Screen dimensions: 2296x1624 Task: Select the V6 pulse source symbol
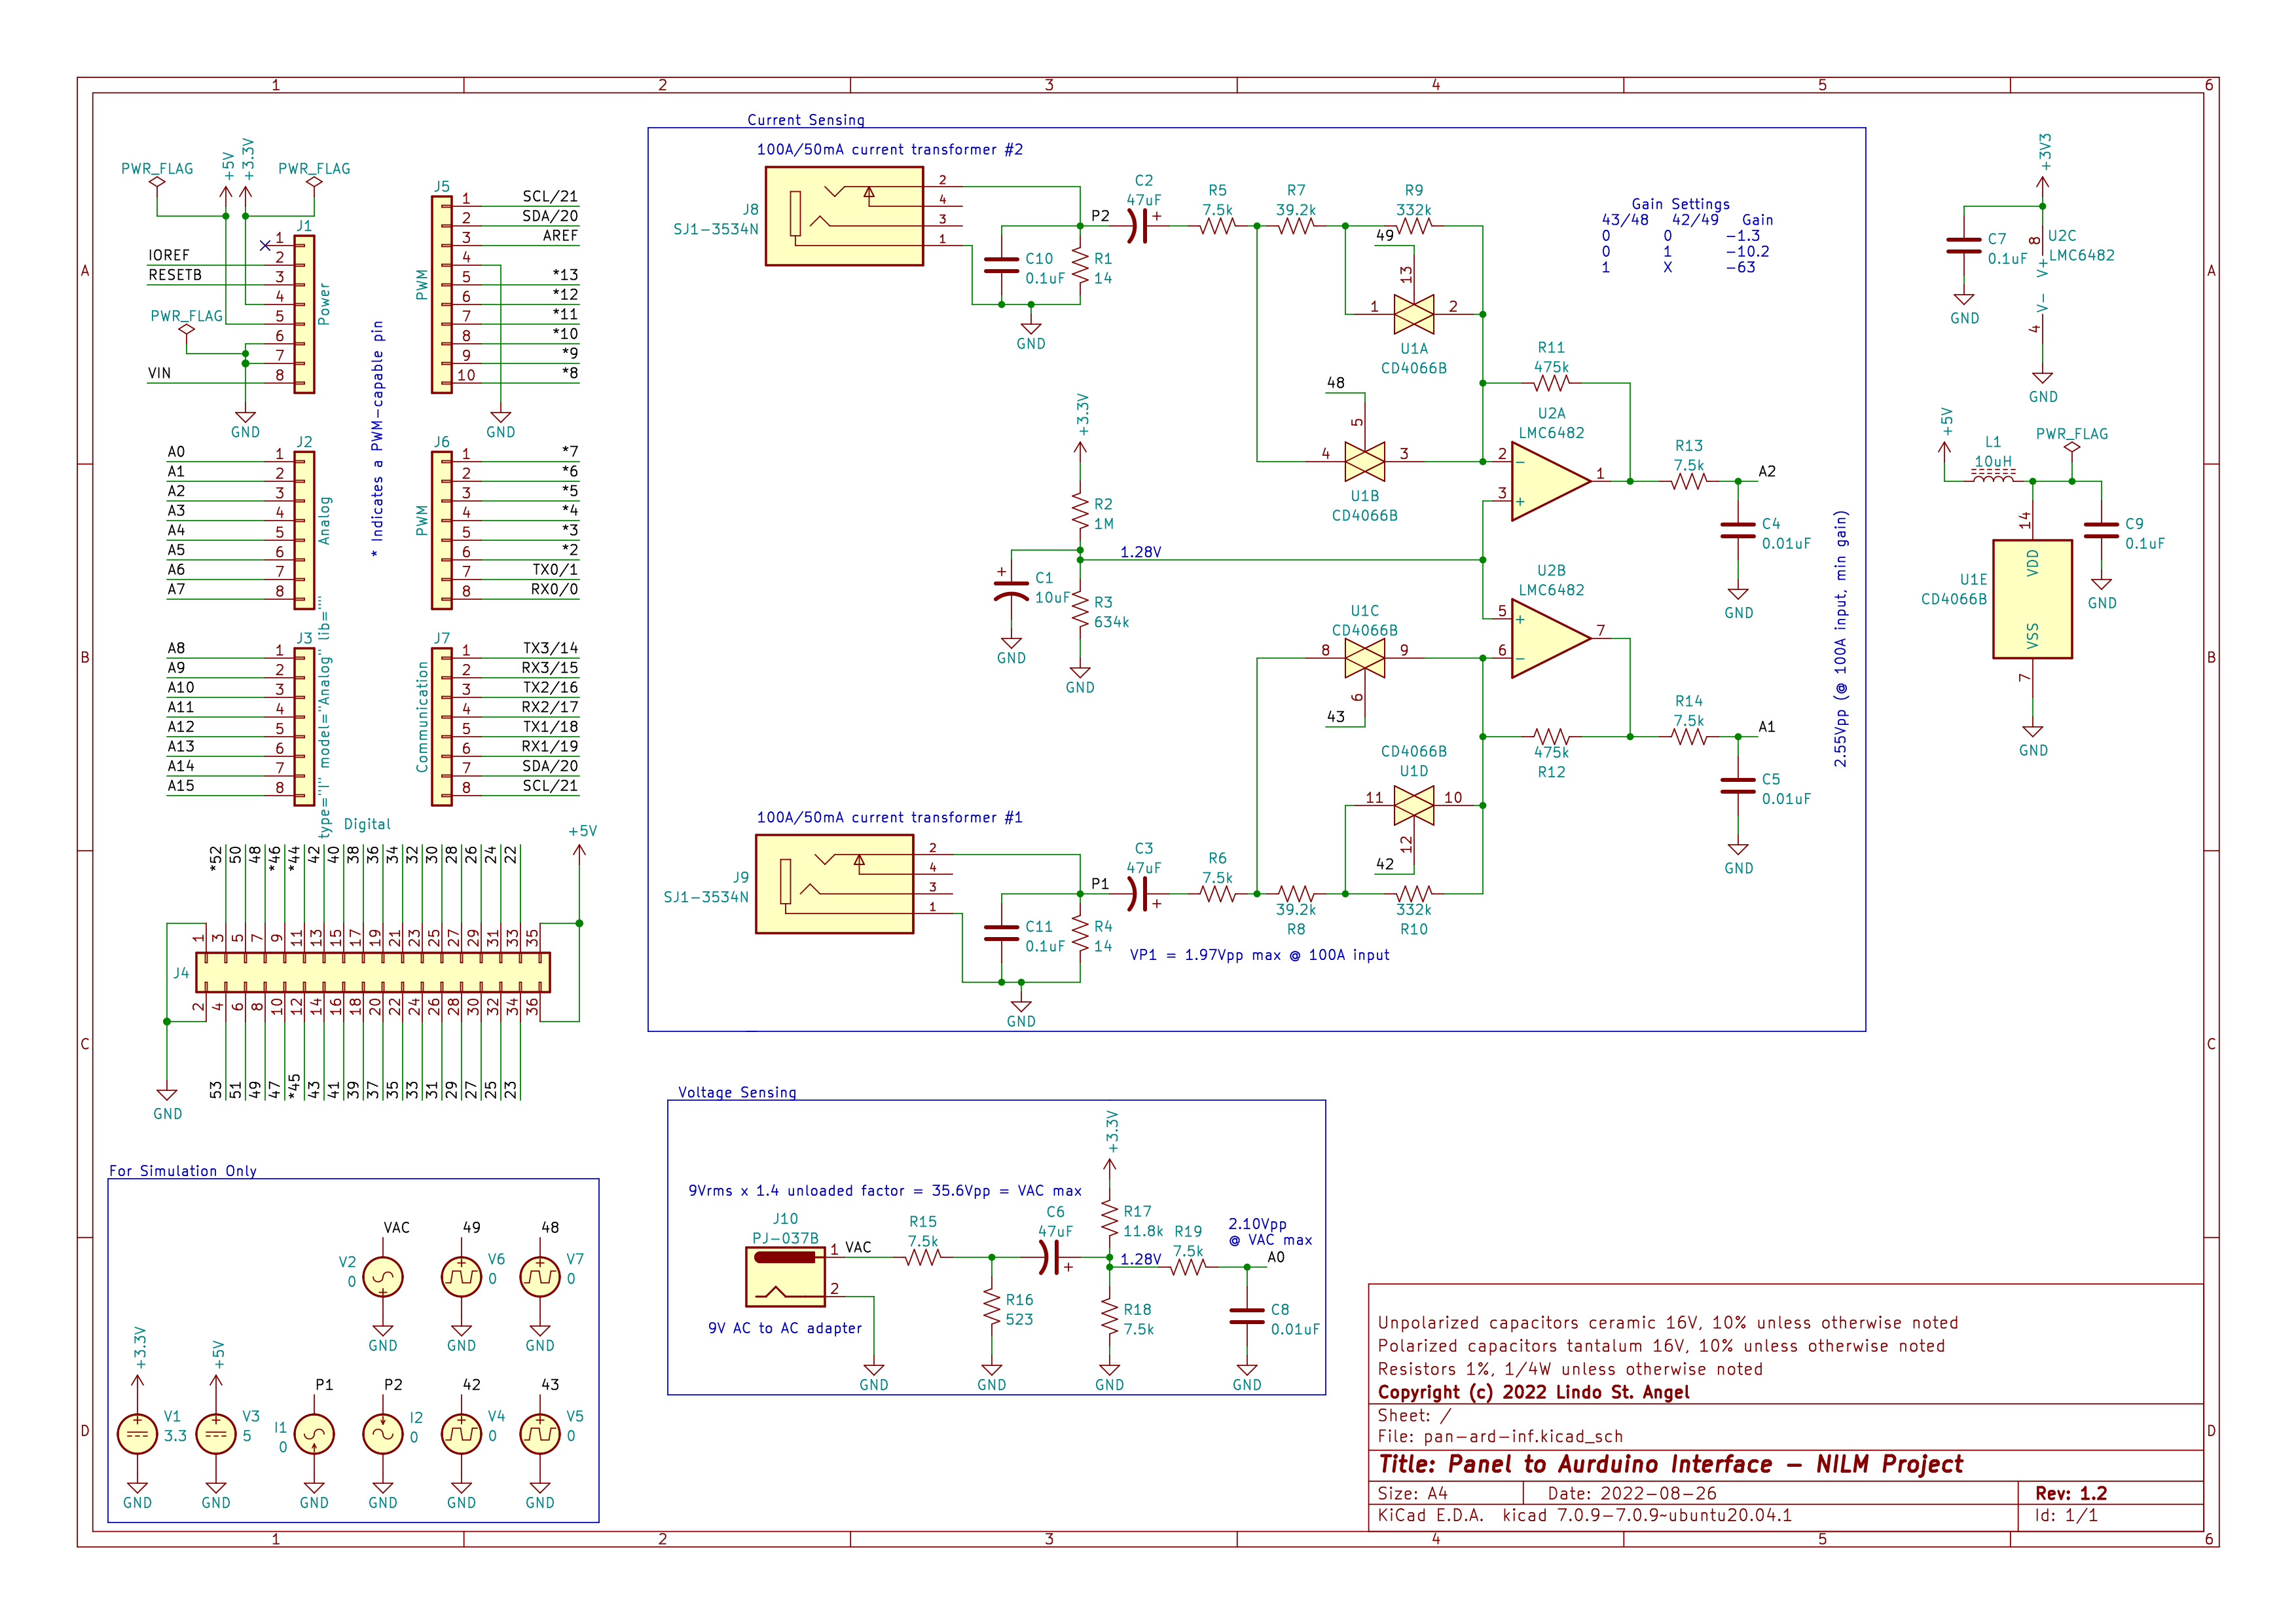[x=461, y=1277]
